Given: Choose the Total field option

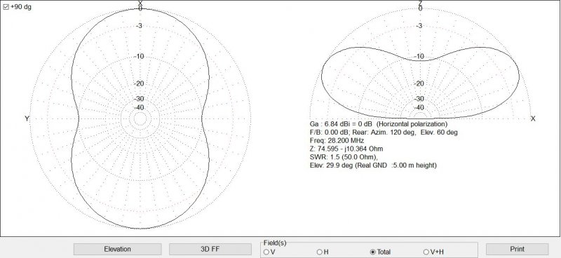Looking at the screenshot, I should click(373, 252).
